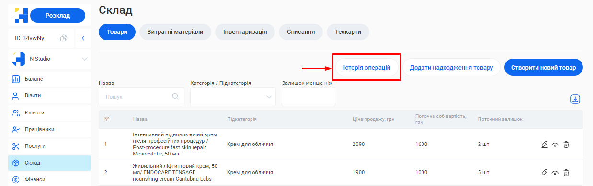Screen dimensions: 593x186
Task: Click the Працівники staff icon
Action: (15, 129)
